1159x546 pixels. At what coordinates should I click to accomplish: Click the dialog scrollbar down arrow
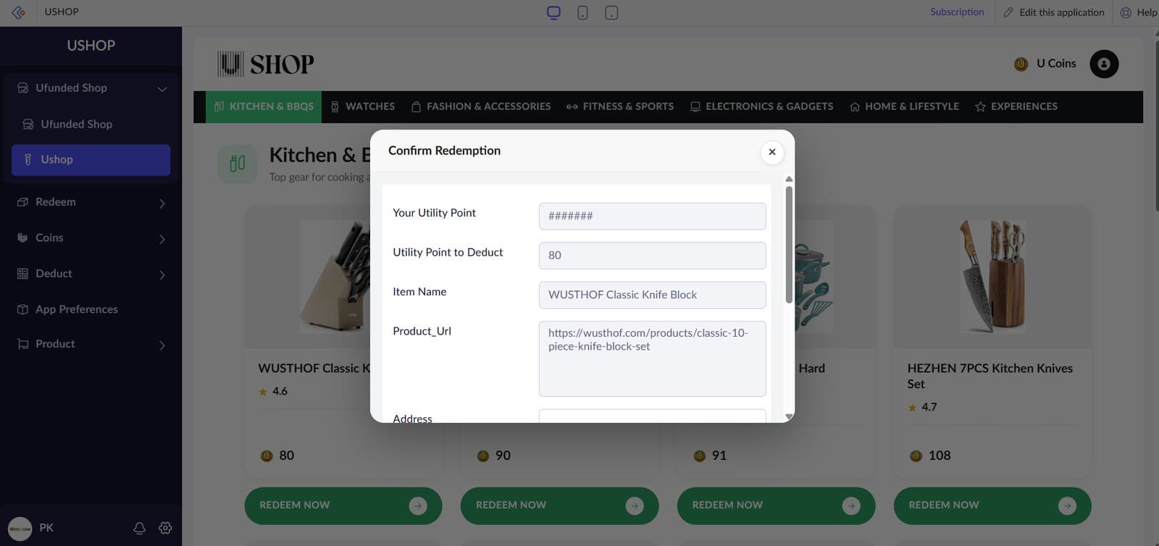point(789,416)
